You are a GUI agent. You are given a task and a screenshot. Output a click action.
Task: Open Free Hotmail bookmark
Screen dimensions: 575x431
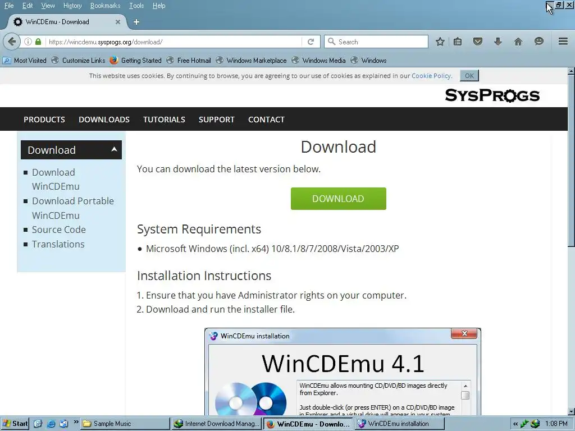[189, 61]
